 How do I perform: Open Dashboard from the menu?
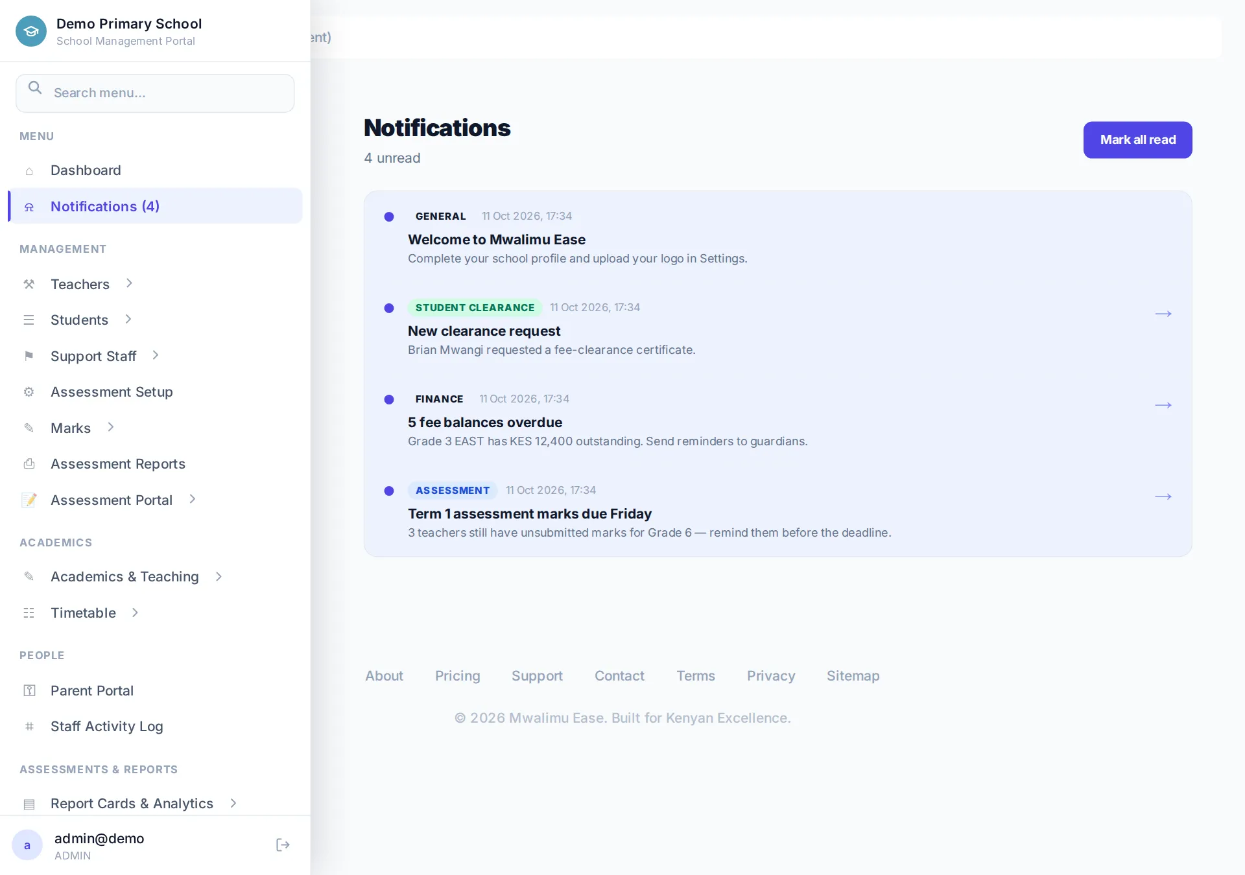(x=155, y=170)
